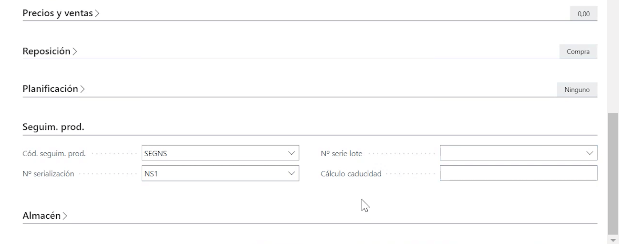Collapse the Seguim. prod. section heading

[53, 127]
